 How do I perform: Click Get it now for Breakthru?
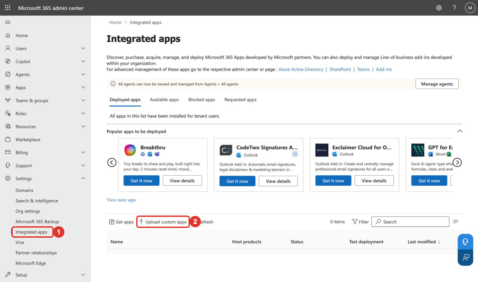point(142,181)
